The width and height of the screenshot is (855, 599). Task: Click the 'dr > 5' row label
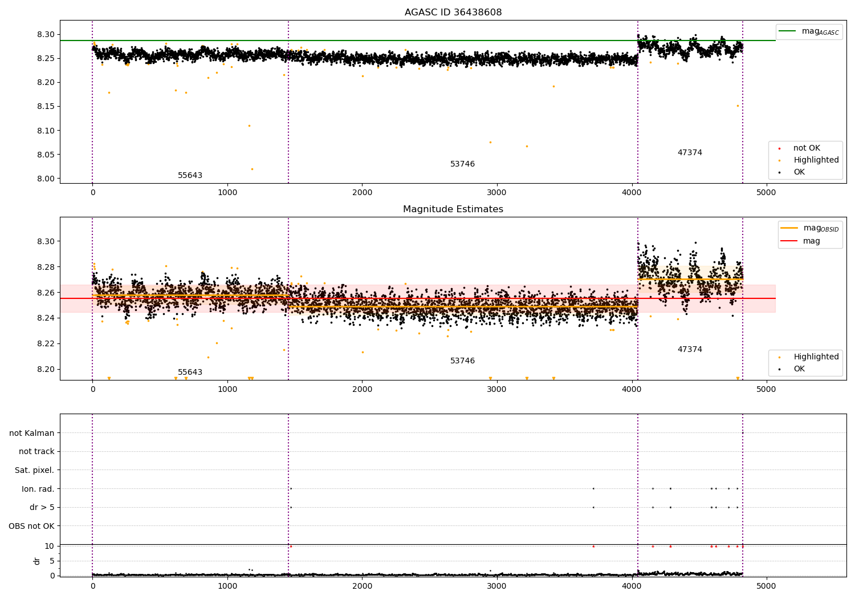(42, 508)
